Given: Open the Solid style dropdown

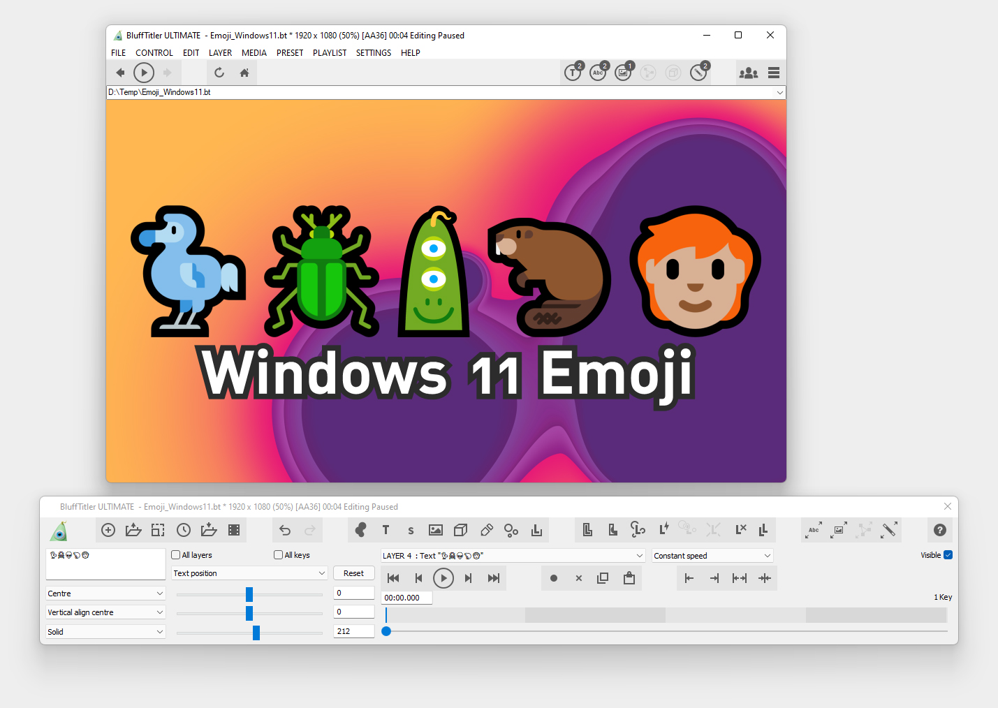Looking at the screenshot, I should tap(105, 632).
